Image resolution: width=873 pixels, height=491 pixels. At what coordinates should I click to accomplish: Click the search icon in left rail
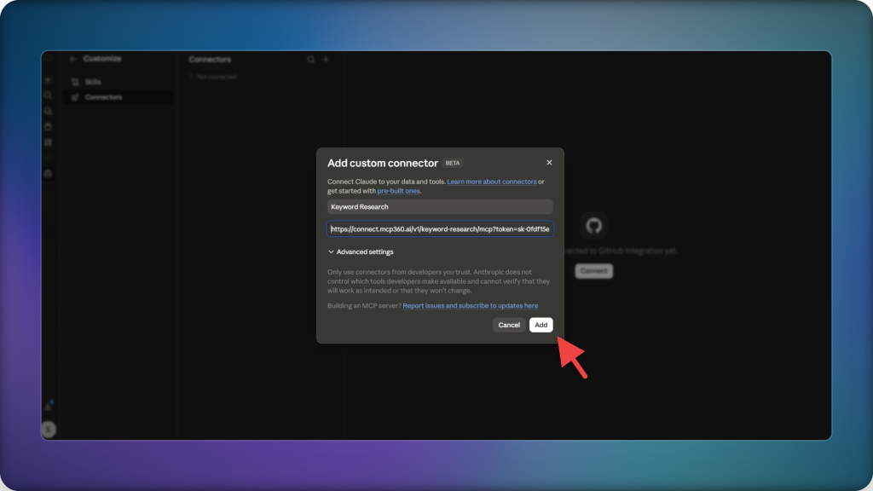48,95
